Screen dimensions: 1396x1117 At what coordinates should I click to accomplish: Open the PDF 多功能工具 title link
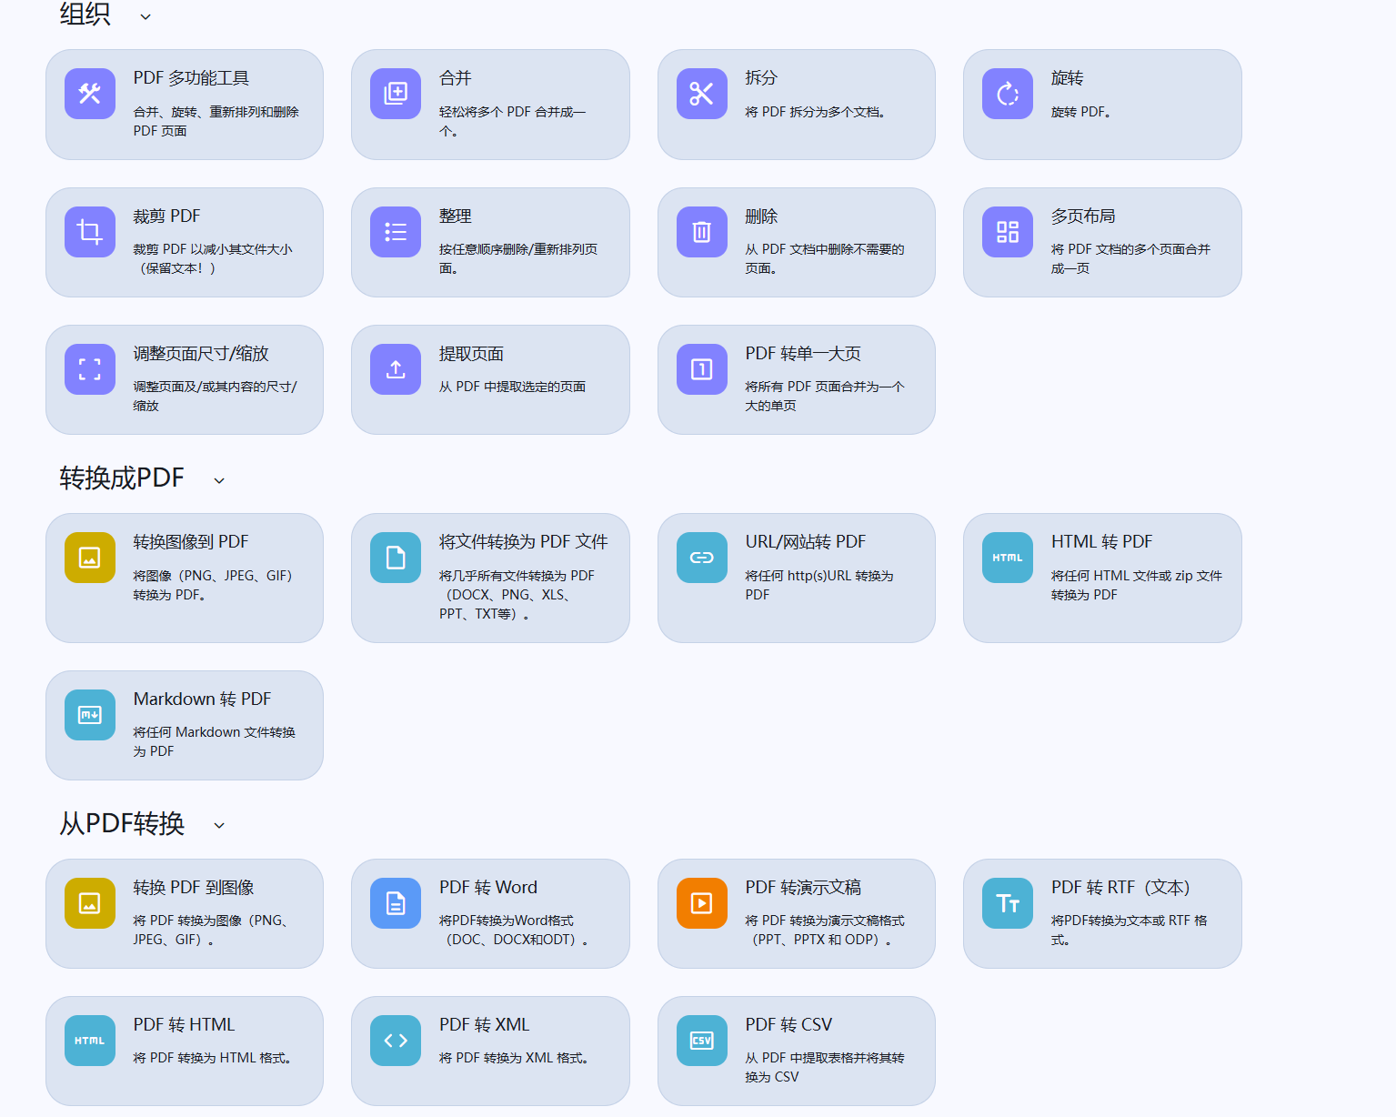[191, 78]
